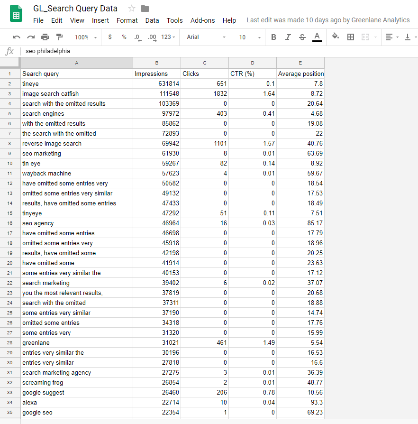This screenshot has width=418, height=424.
Task: Expand the Arial font dropdown
Action: tap(206, 37)
